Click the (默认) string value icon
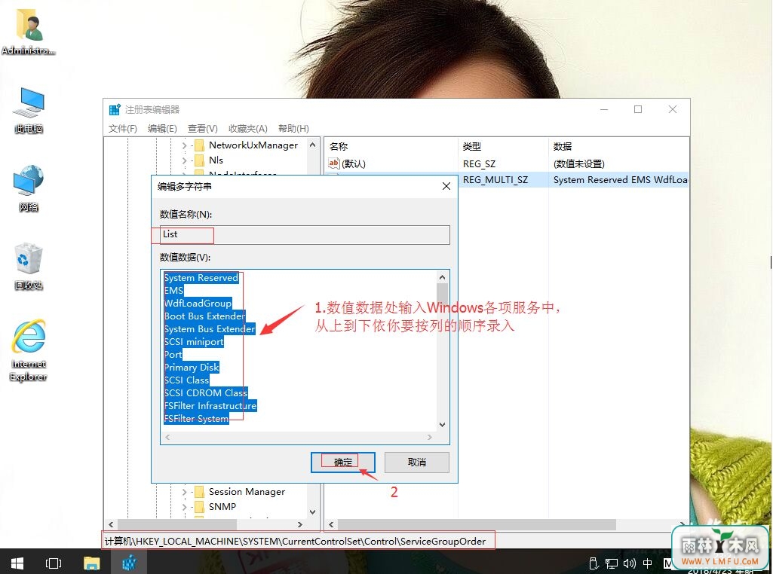The image size is (773, 574). [334, 163]
